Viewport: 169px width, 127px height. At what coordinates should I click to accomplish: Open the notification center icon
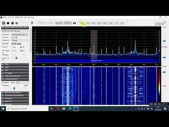(x=165, y=109)
